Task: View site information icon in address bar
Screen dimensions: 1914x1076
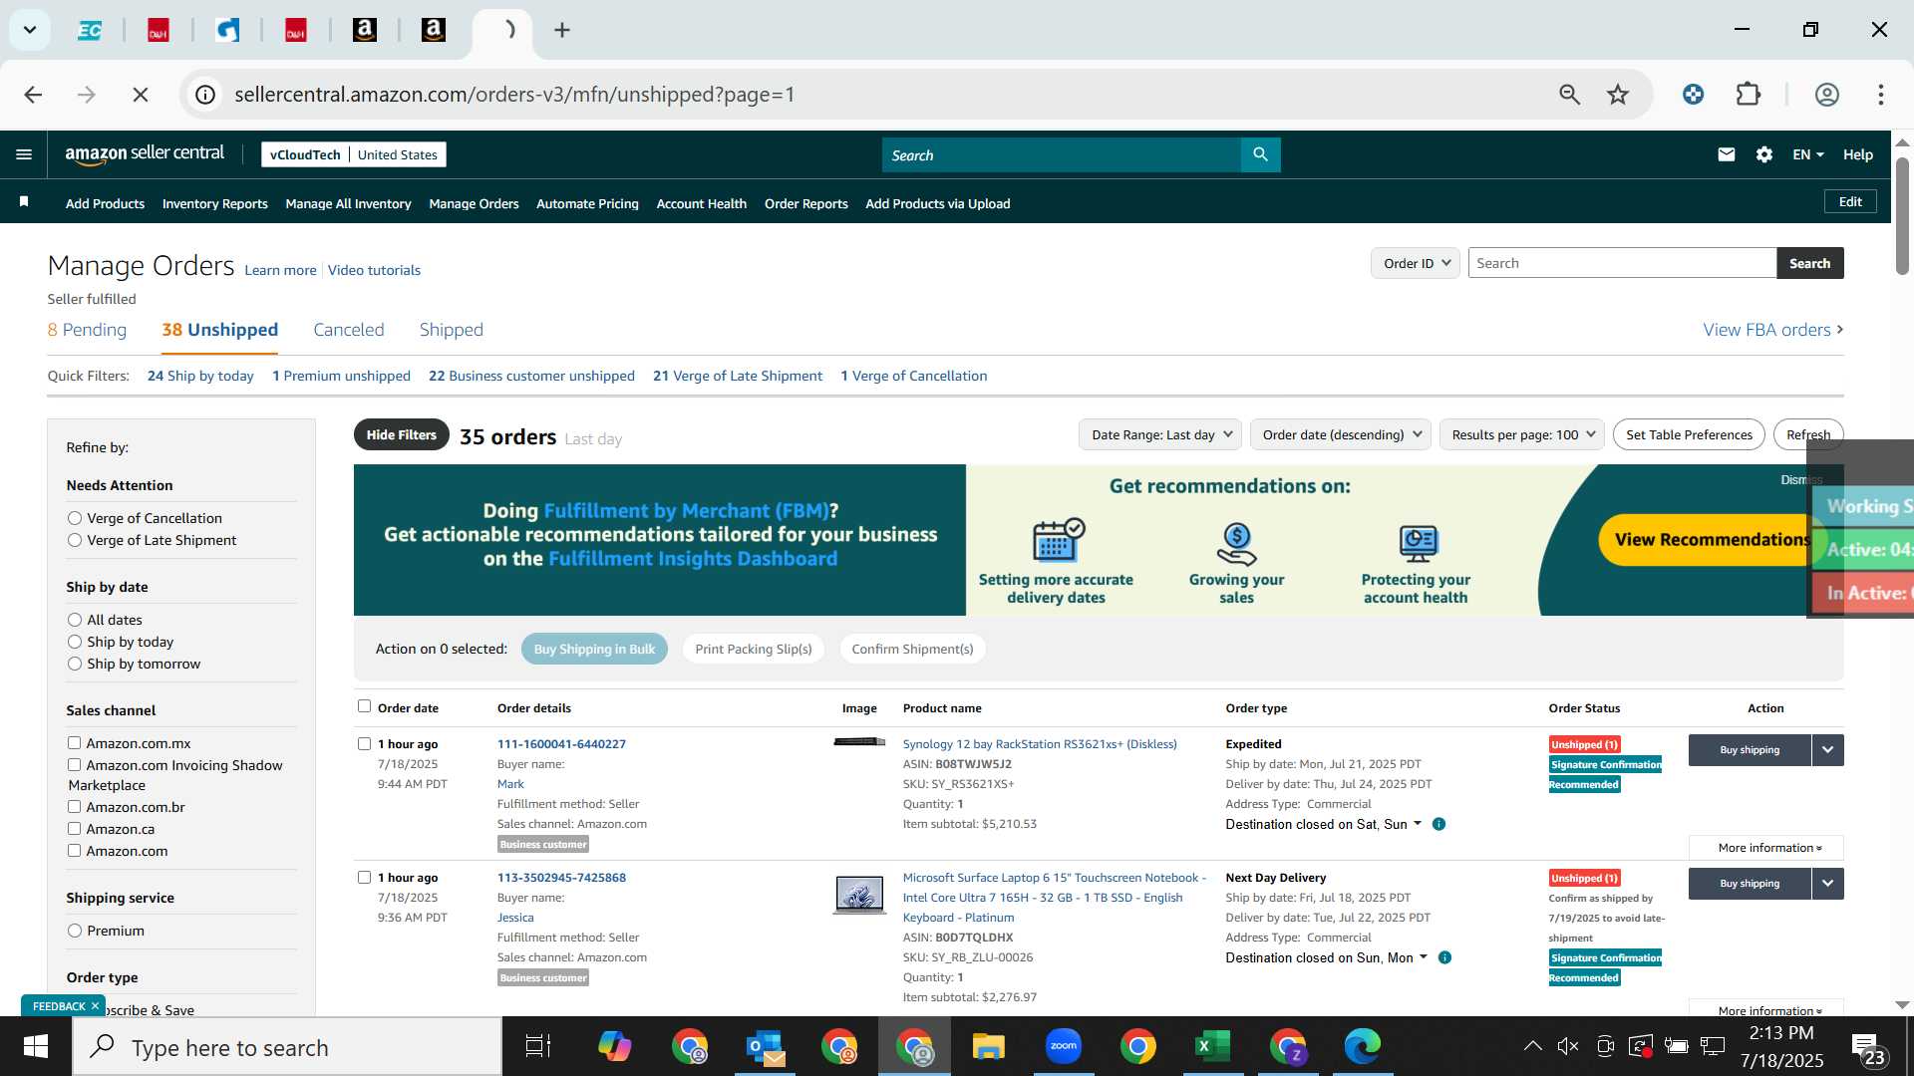Action: [205, 95]
